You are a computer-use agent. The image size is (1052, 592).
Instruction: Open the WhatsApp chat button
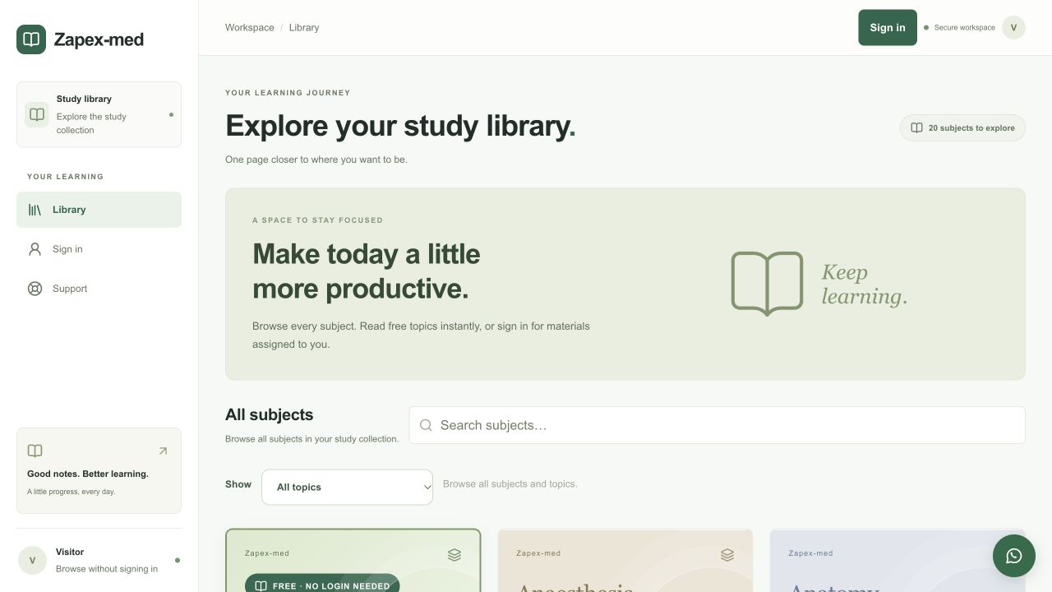click(1014, 556)
